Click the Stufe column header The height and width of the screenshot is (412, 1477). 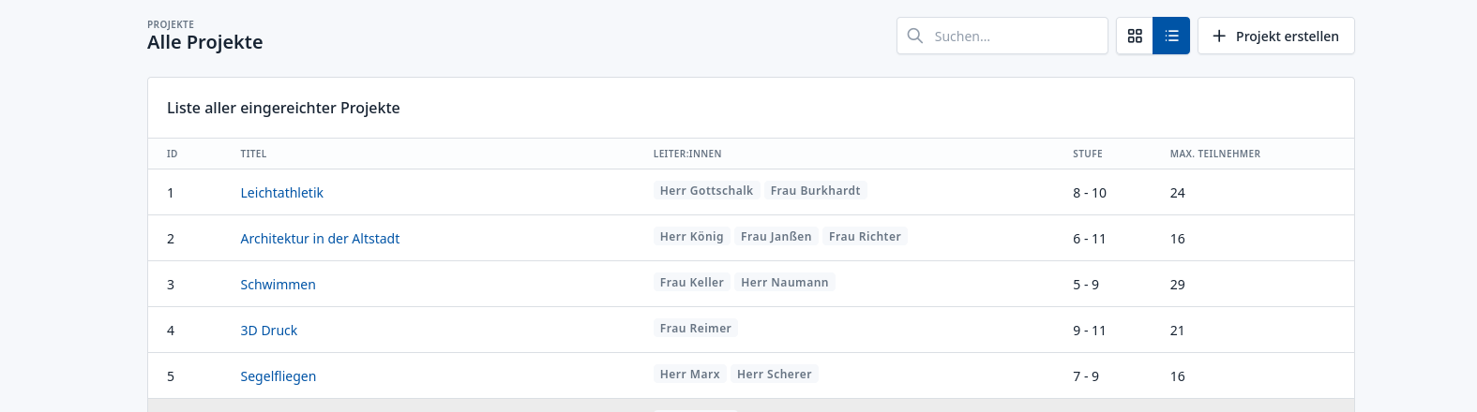(1087, 154)
